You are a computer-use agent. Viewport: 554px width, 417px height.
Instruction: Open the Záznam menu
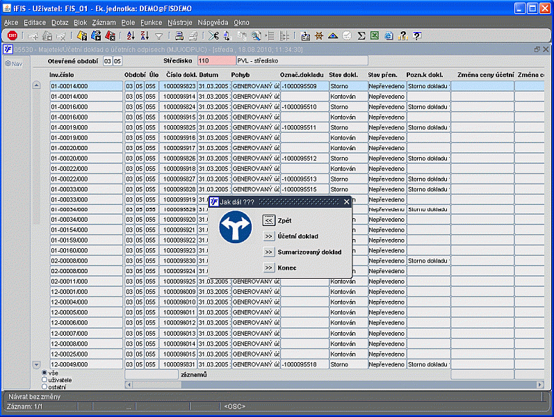pos(104,22)
